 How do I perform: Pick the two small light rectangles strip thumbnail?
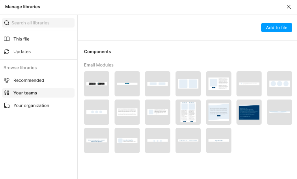(x=158, y=84)
